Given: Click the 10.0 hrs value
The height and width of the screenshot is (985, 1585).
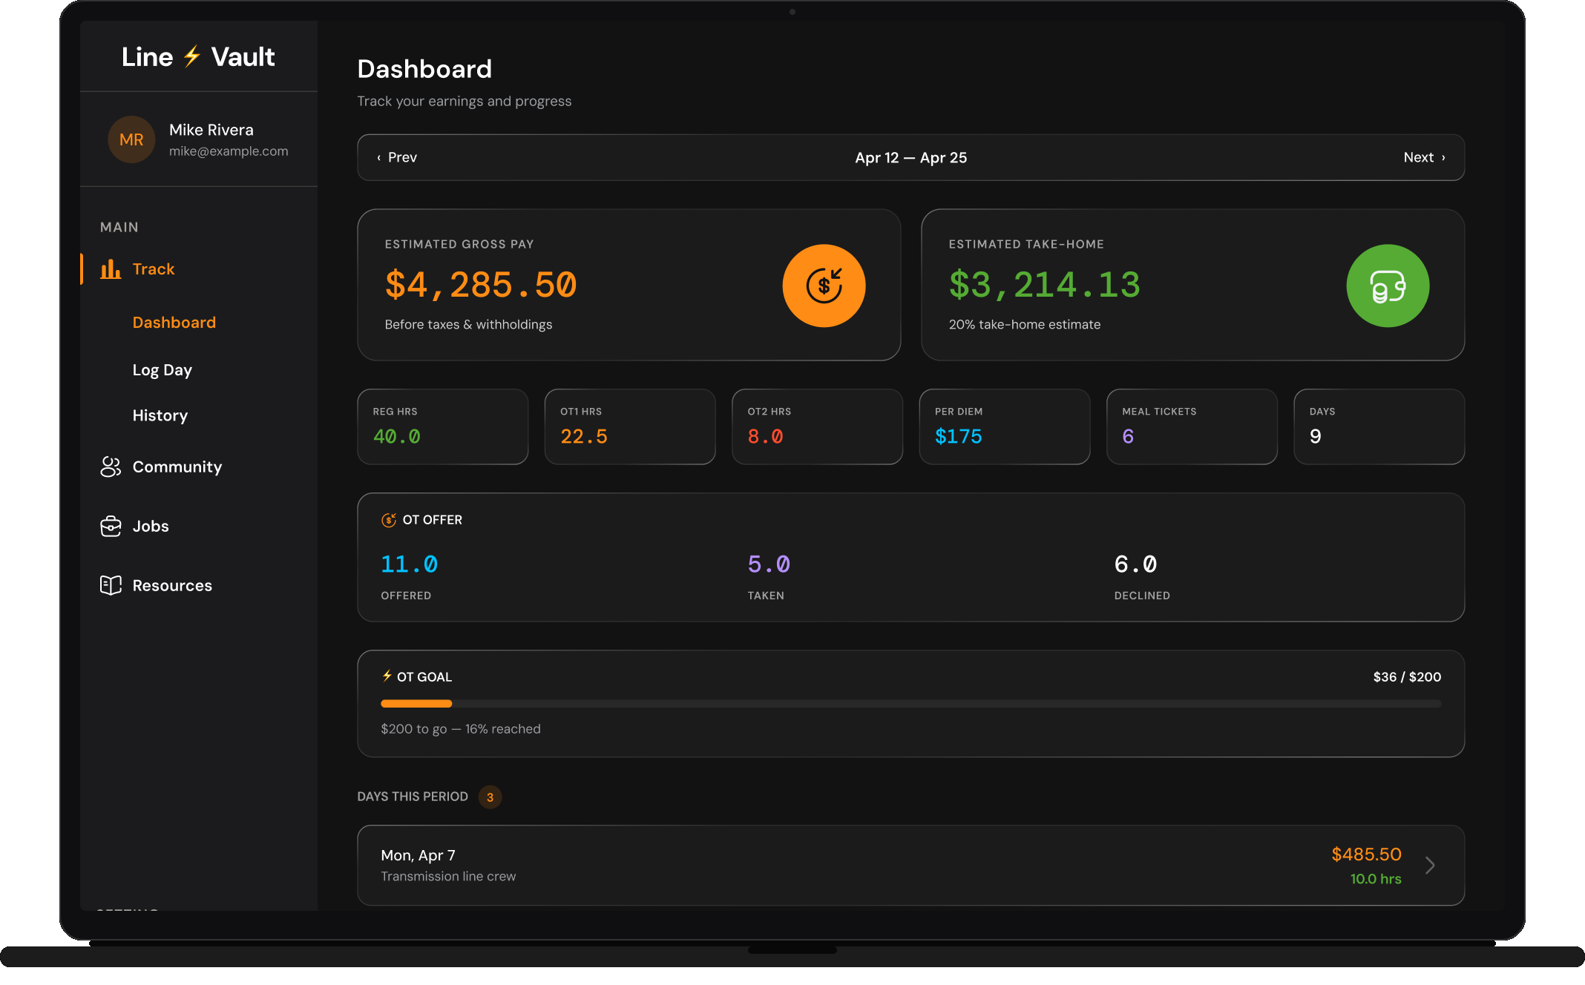Looking at the screenshot, I should point(1376,879).
